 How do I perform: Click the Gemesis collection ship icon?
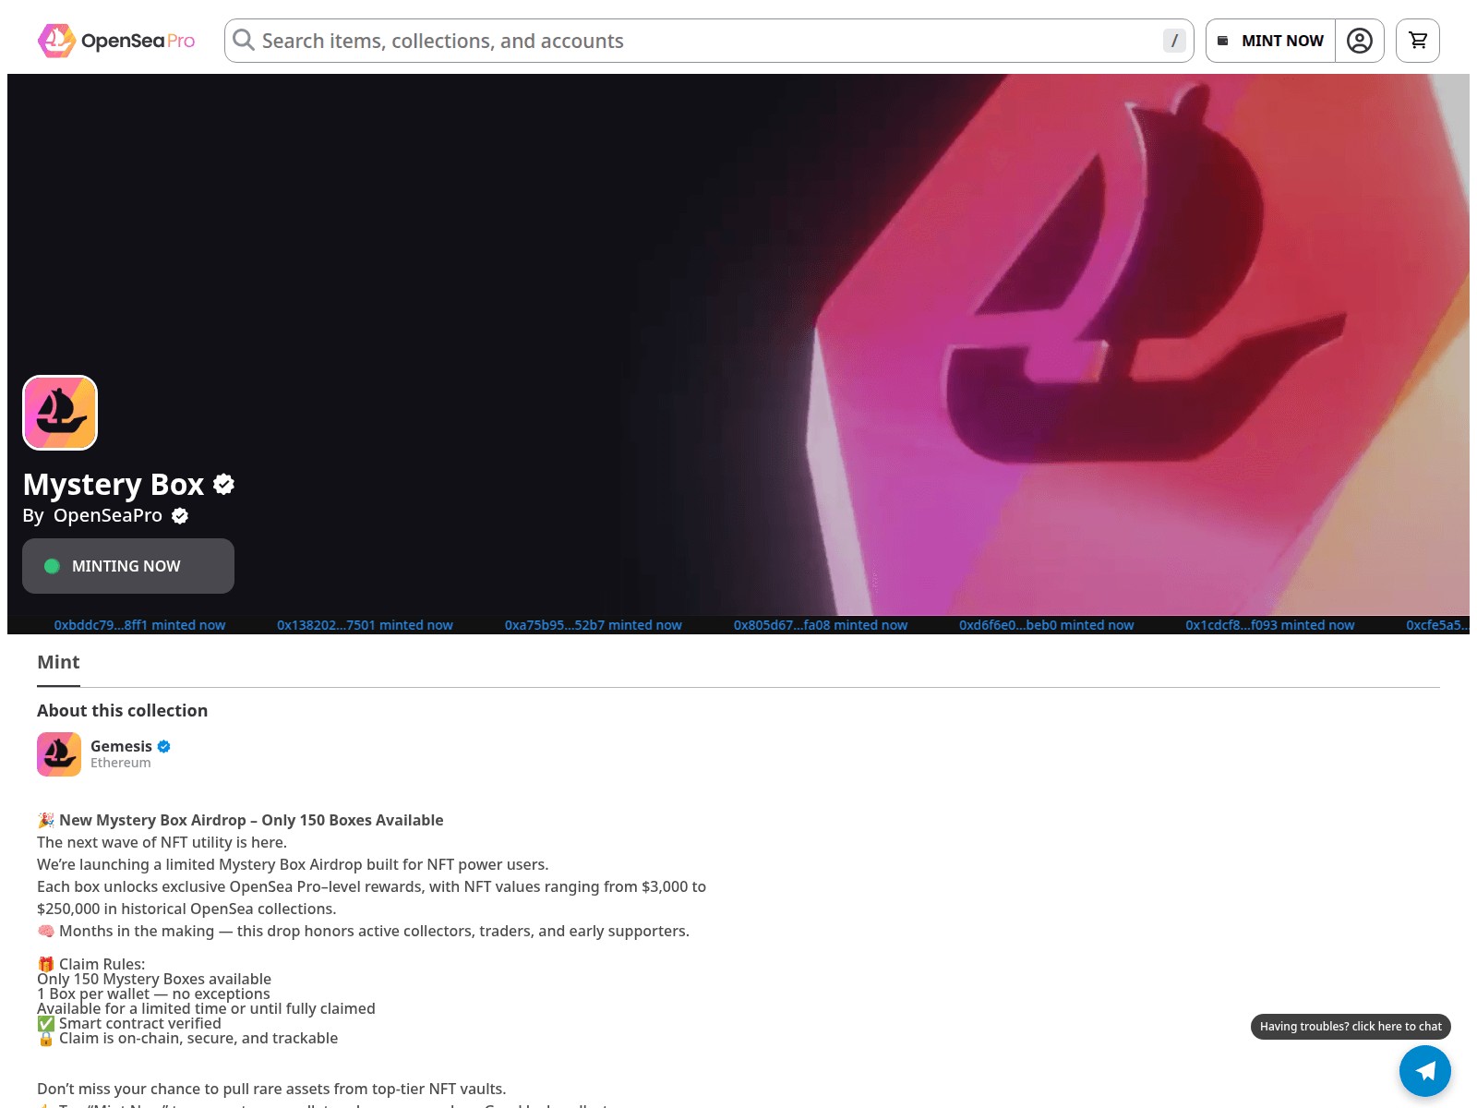pos(58,753)
